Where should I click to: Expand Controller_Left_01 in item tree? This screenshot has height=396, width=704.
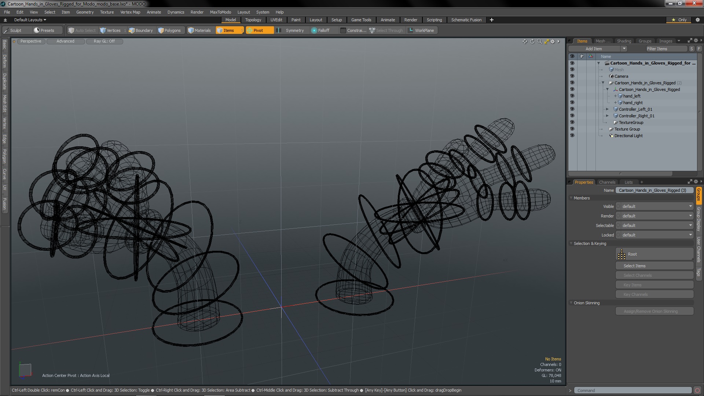[x=607, y=109]
